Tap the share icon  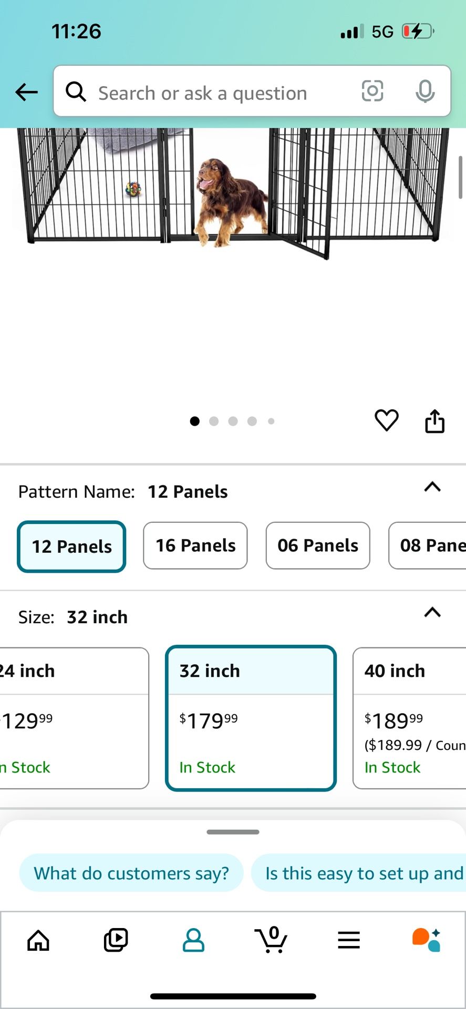click(x=434, y=421)
